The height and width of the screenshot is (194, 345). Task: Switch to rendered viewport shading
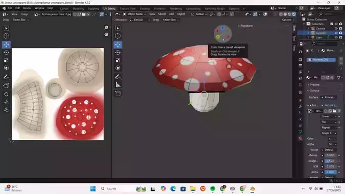(x=294, y=14)
